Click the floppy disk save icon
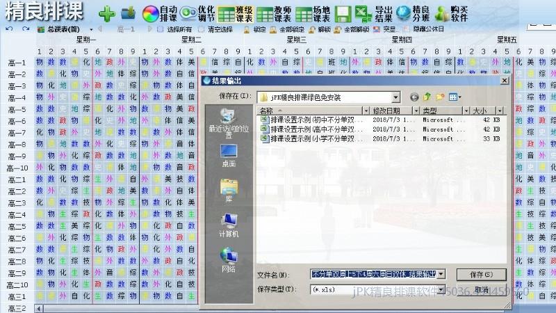 343,14
